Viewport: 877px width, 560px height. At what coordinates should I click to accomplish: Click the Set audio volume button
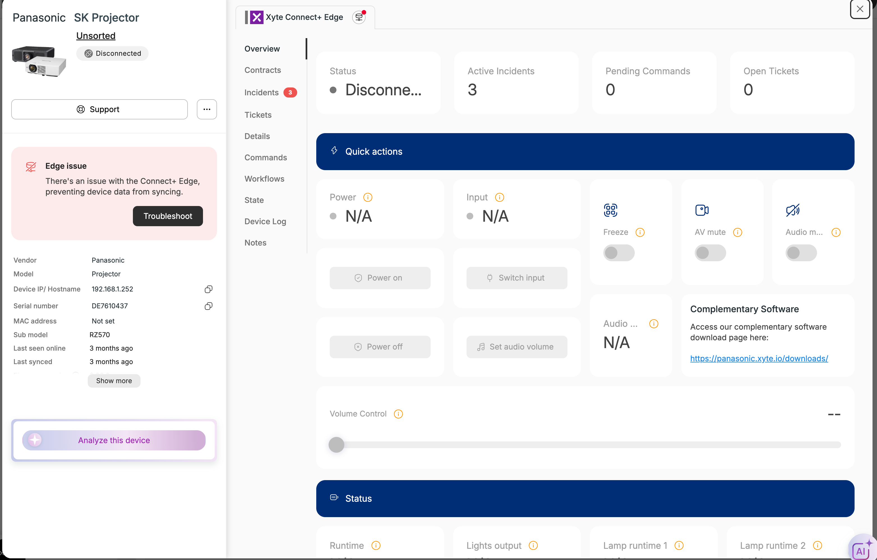pos(517,347)
